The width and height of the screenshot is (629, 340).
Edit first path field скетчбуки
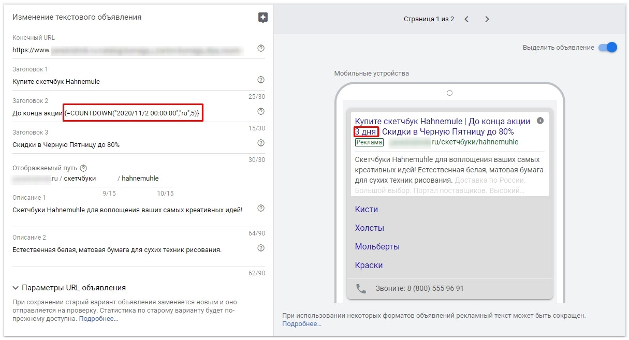(90, 178)
